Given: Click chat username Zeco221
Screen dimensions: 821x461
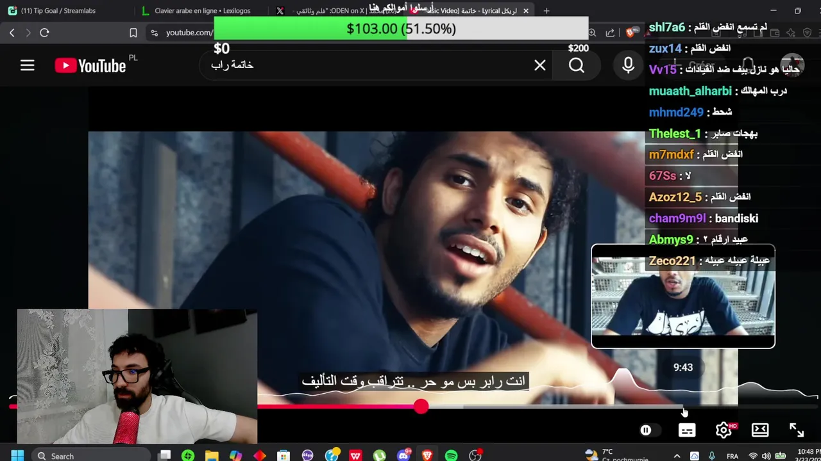Looking at the screenshot, I should [672, 261].
